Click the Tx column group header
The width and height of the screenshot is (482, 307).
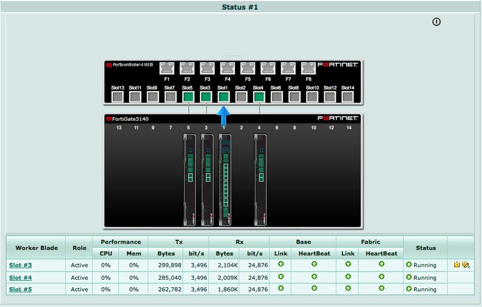179,242
